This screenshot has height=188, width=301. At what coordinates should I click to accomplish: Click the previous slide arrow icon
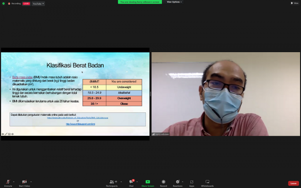[x=3, y=134]
